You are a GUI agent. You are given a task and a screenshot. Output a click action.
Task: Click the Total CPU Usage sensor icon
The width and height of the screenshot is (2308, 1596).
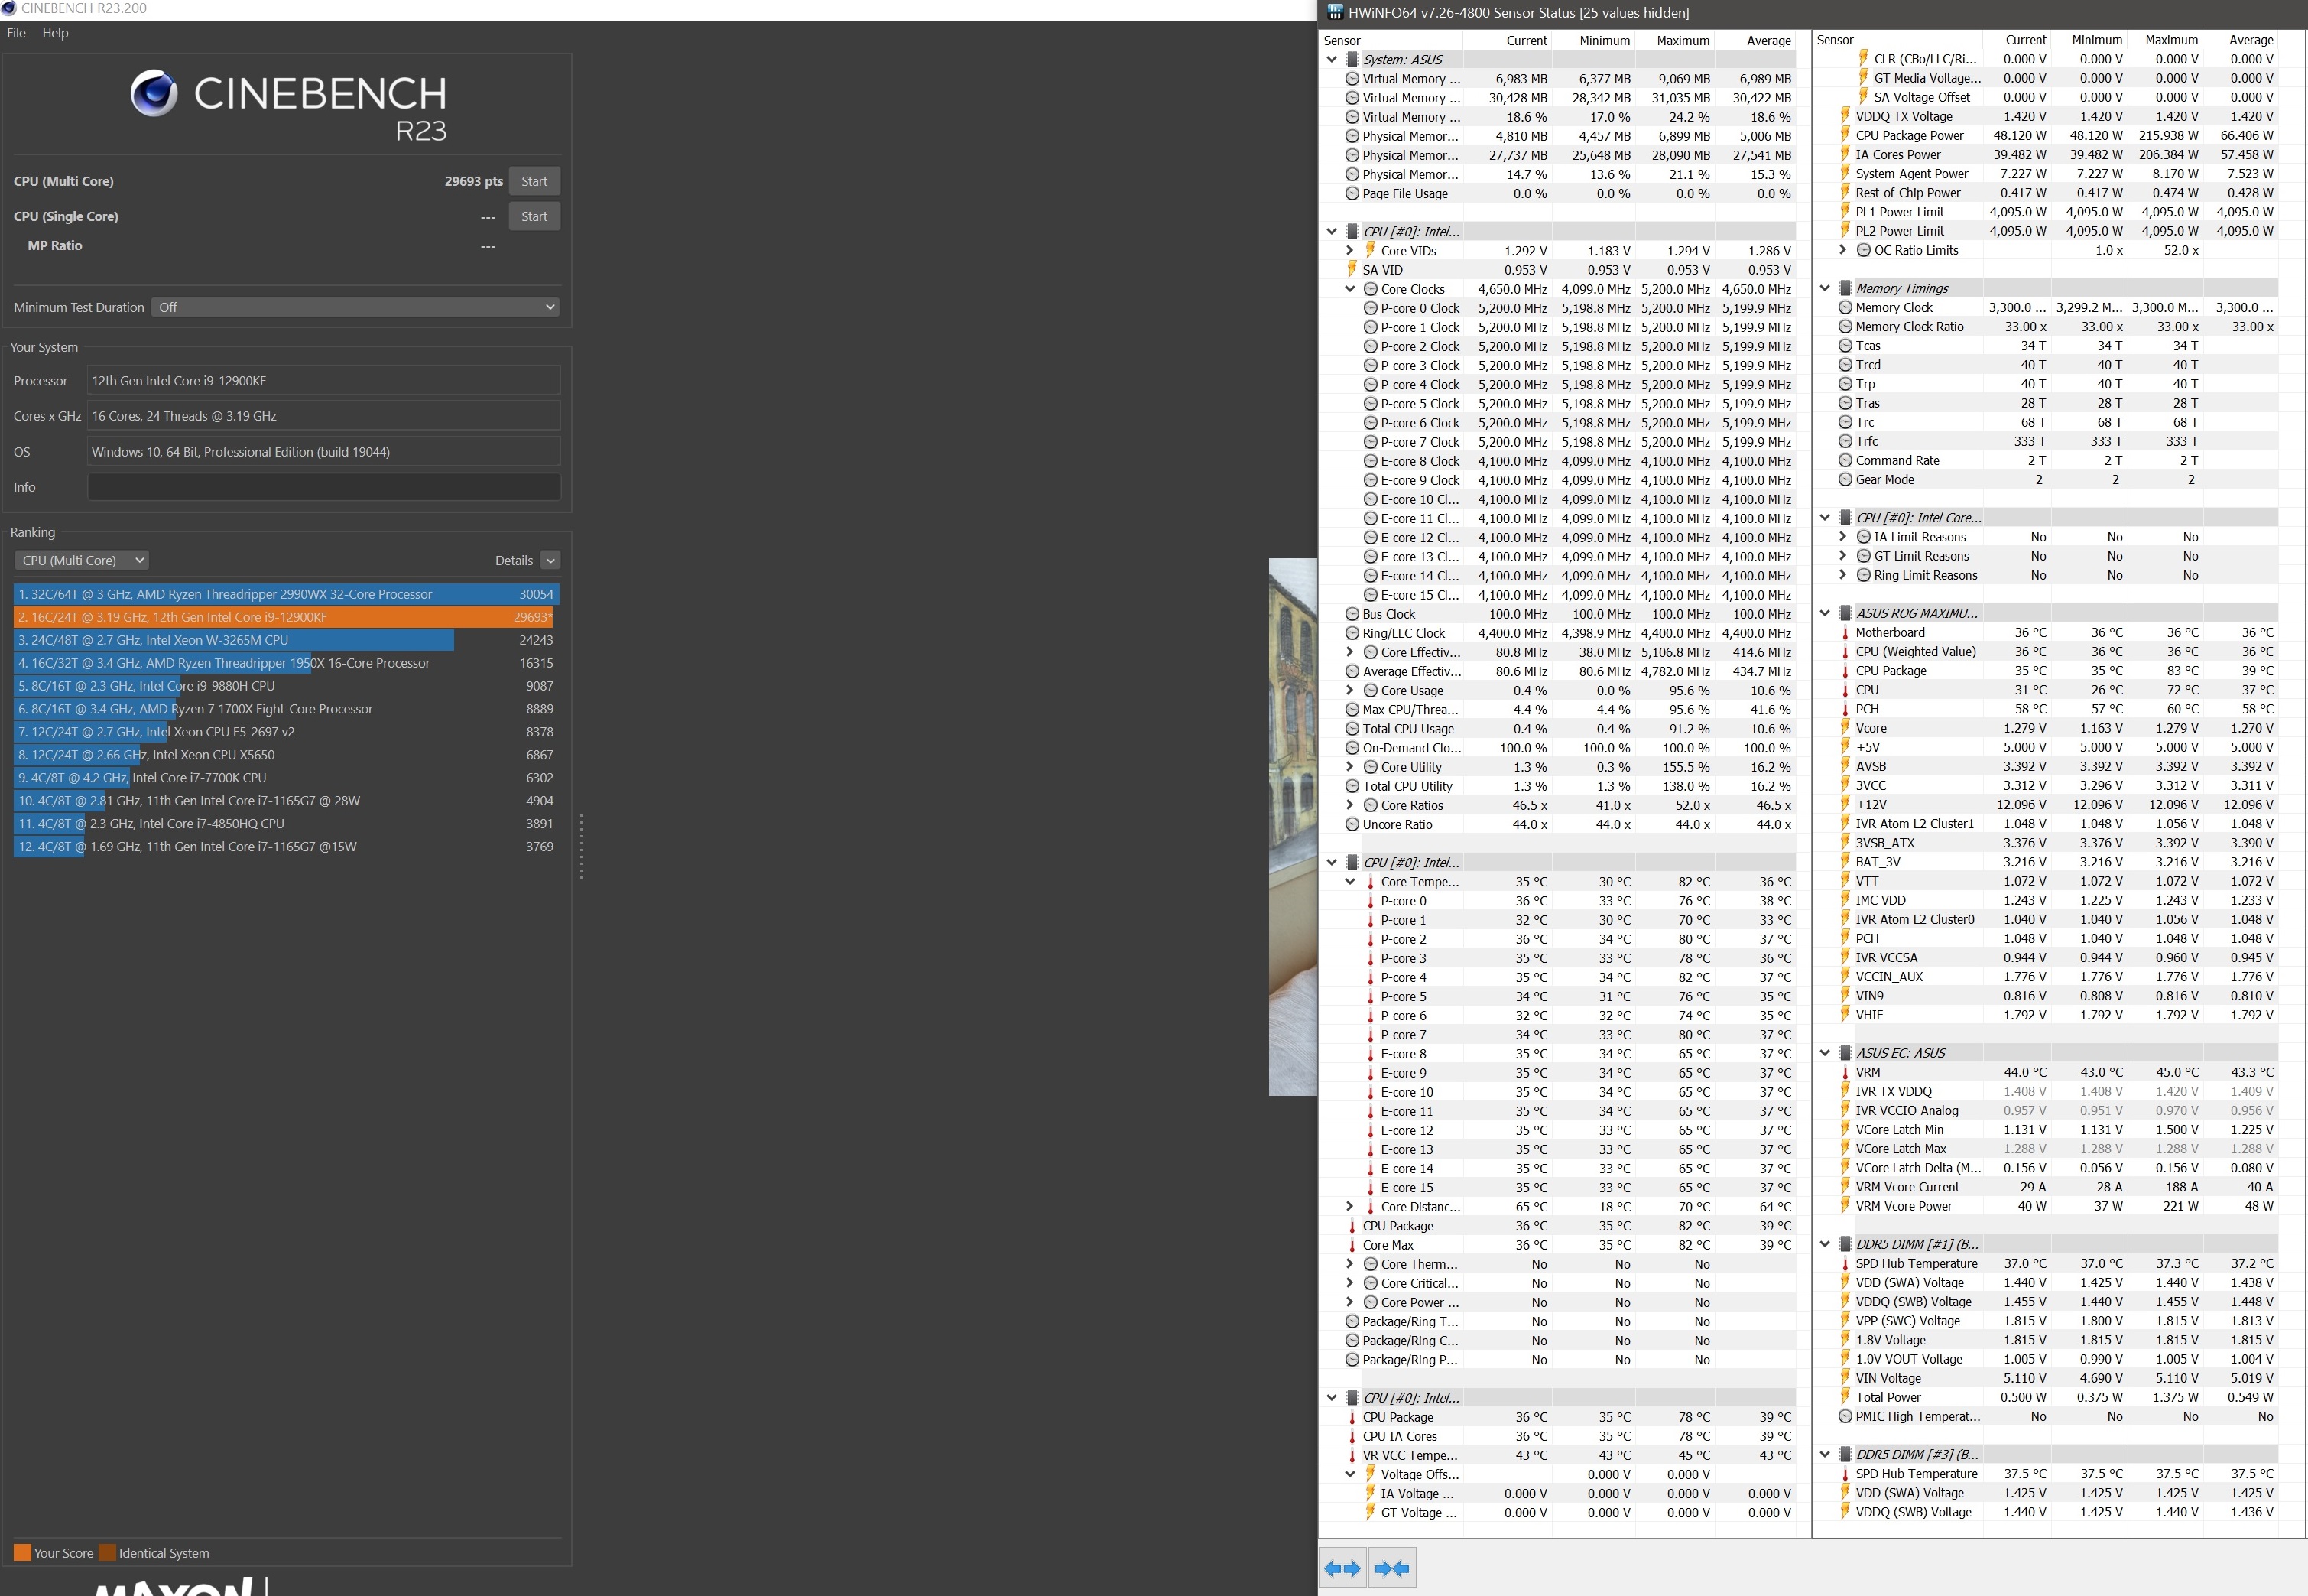point(1352,729)
